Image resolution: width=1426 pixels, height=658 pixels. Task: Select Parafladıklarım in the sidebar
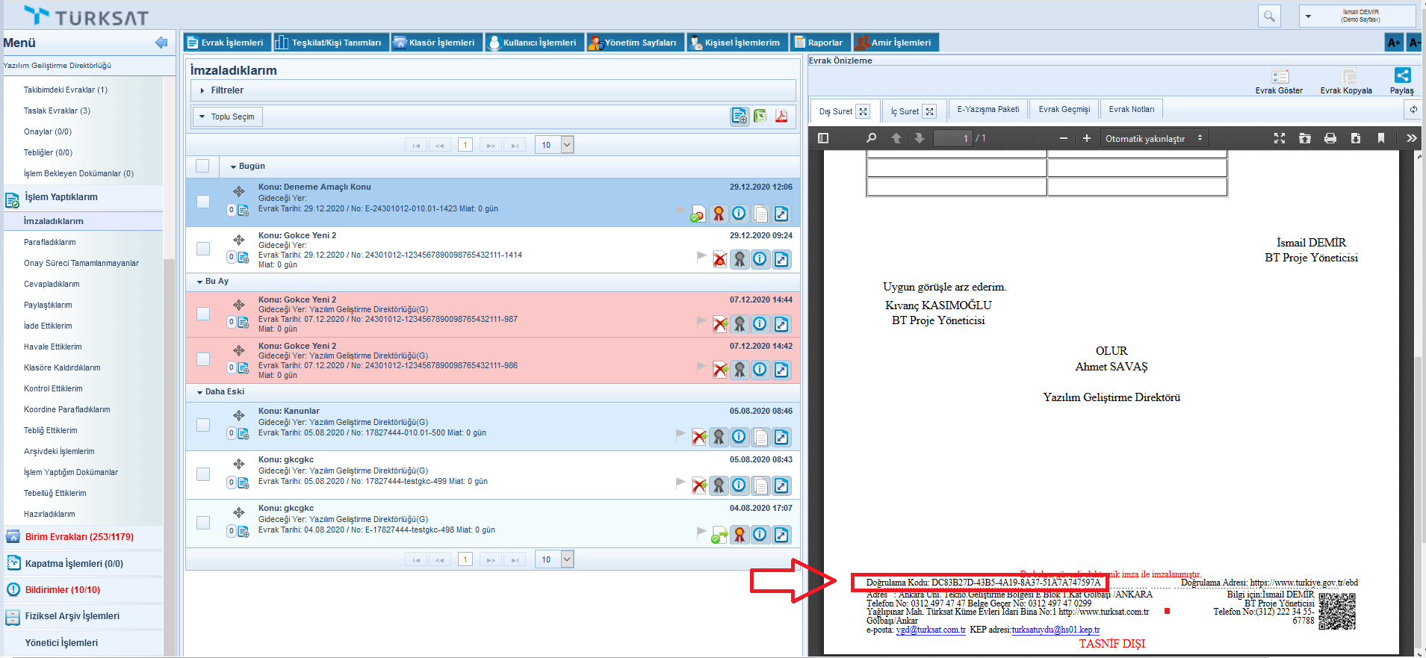[x=50, y=242]
